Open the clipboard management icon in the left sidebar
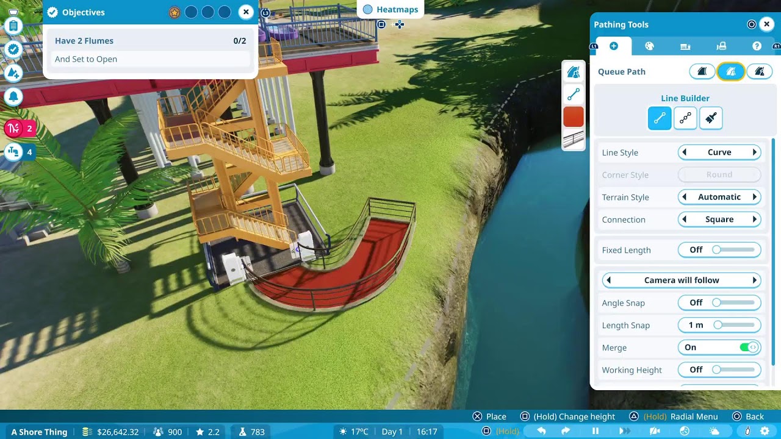Screen dimensions: 781x439 (x=13, y=26)
